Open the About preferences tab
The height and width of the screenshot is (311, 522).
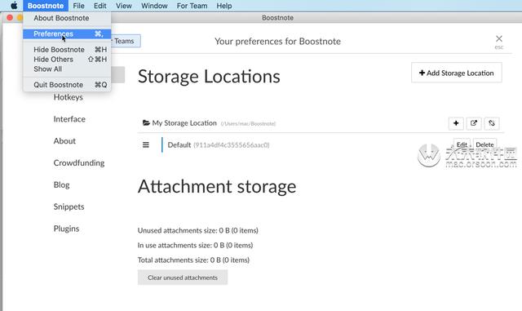click(x=64, y=141)
